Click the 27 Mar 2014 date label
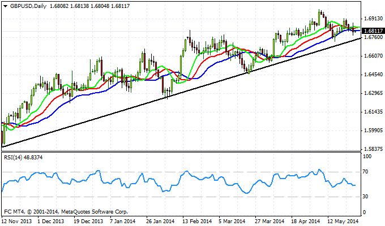This screenshot has height=226, width=385. coord(269,221)
